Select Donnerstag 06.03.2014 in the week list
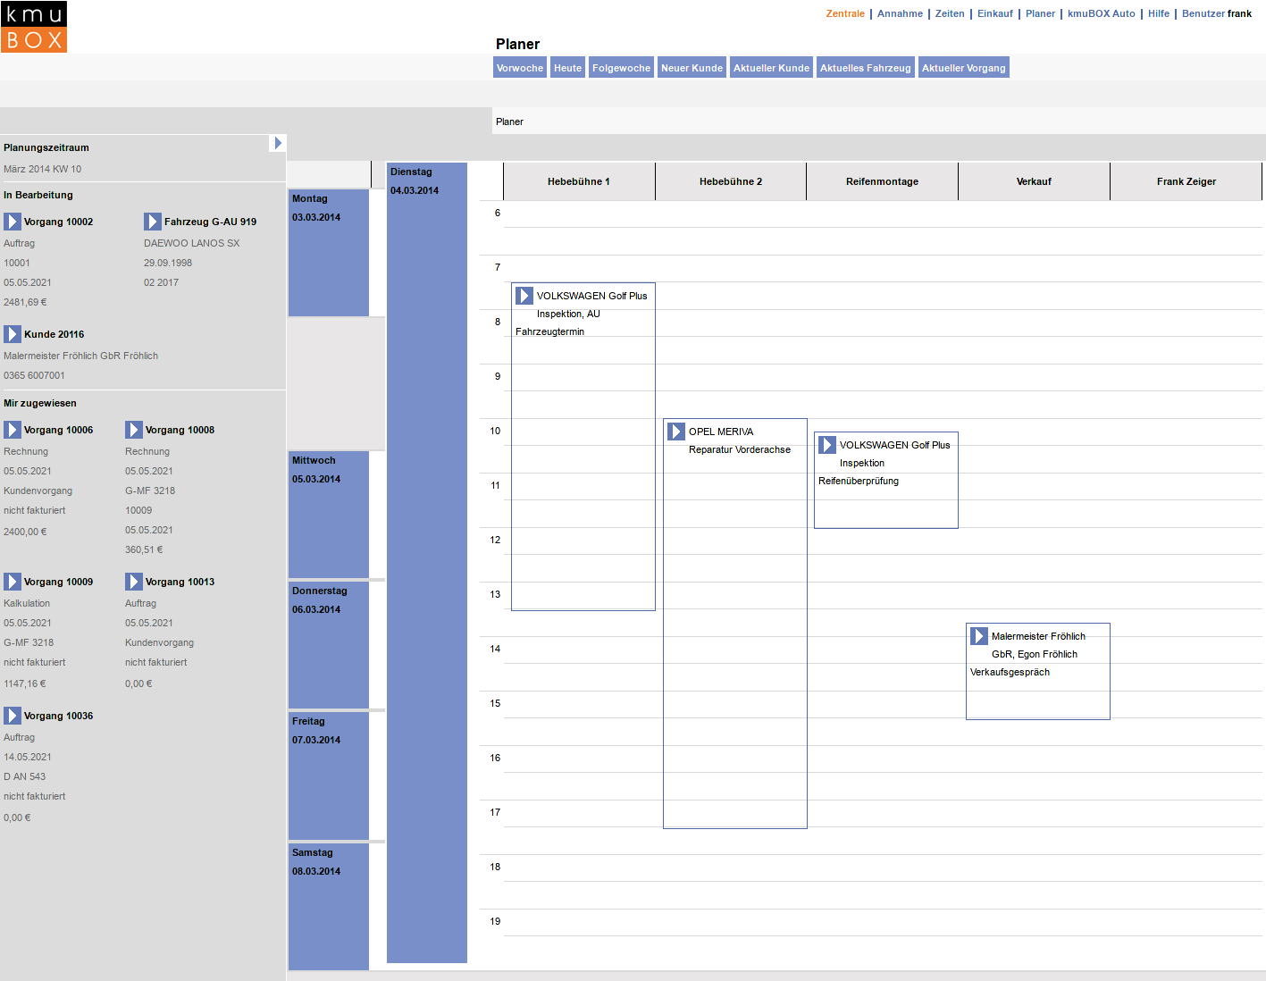1266x981 pixels. click(x=328, y=643)
